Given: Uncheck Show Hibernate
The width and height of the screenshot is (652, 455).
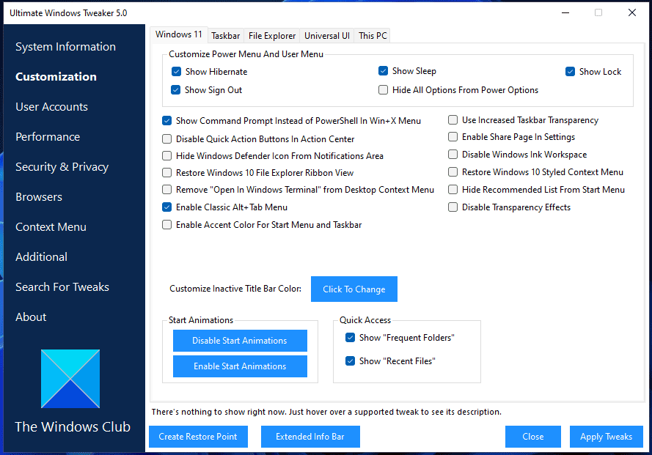Looking at the screenshot, I should pyautogui.click(x=176, y=71).
